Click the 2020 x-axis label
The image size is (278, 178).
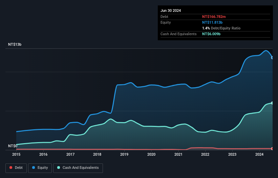tap(151, 154)
